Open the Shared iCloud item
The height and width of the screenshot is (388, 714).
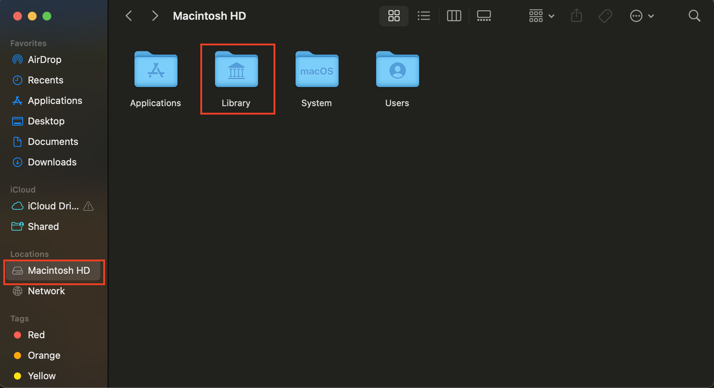click(43, 226)
